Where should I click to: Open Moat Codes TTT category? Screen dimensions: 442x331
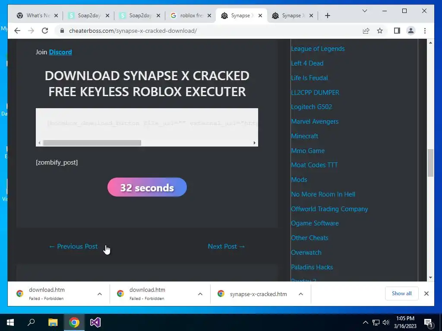(x=314, y=165)
